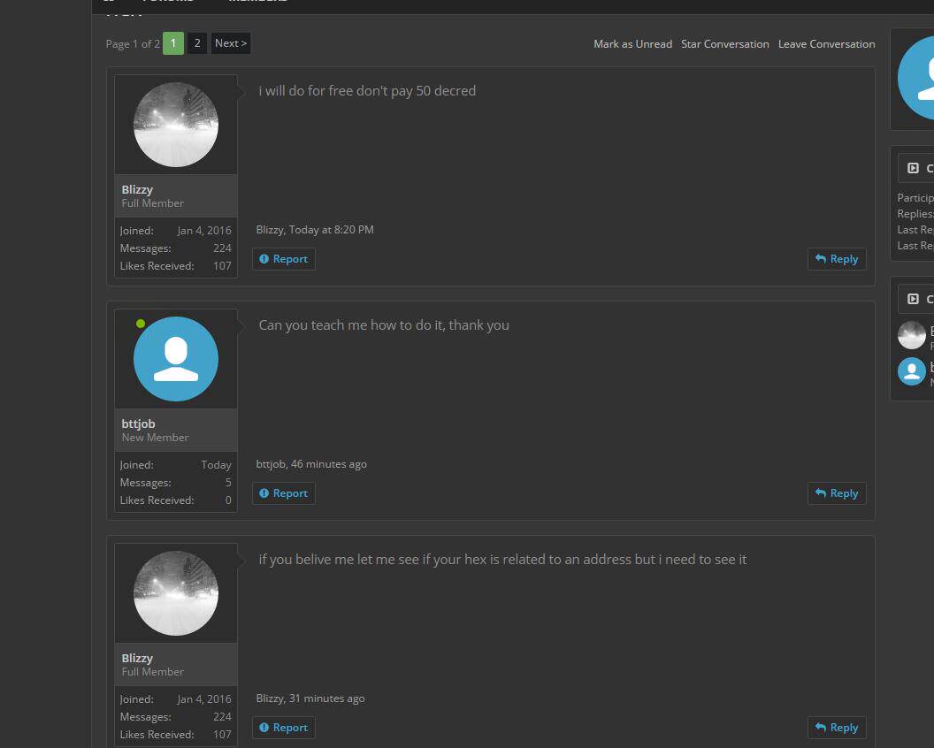Open Blizzy's avatar on the 31 minutes ago post

point(176,593)
